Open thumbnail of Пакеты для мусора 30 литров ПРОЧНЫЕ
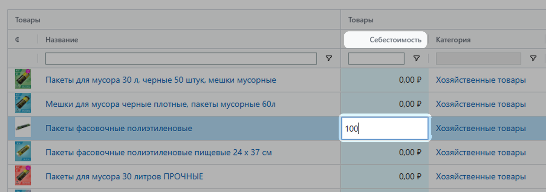 click(x=23, y=176)
